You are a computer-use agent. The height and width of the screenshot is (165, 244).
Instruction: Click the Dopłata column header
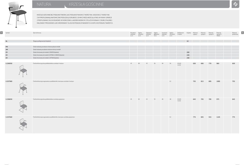(x=189, y=33)
